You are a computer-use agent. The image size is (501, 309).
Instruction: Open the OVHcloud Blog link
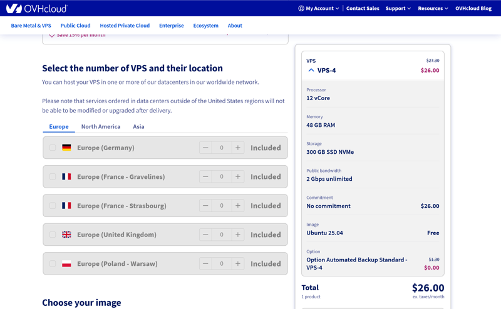473,9
